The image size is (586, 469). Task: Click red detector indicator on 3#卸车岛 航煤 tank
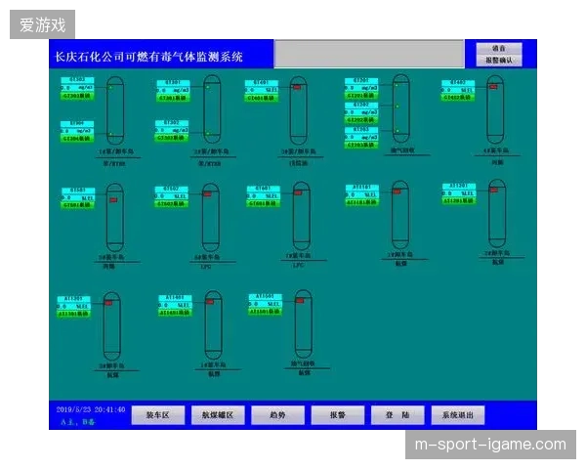[108, 303]
